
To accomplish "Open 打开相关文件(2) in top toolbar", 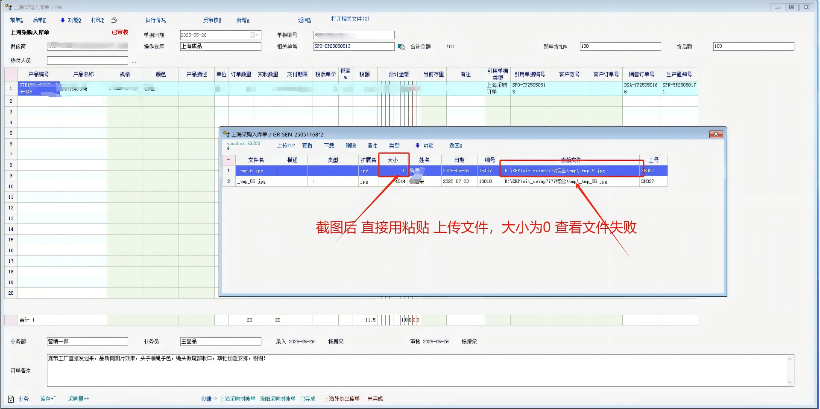I will tap(350, 19).
